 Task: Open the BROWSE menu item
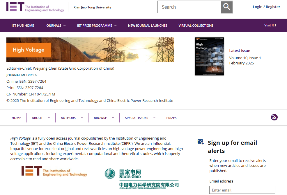click(100, 118)
